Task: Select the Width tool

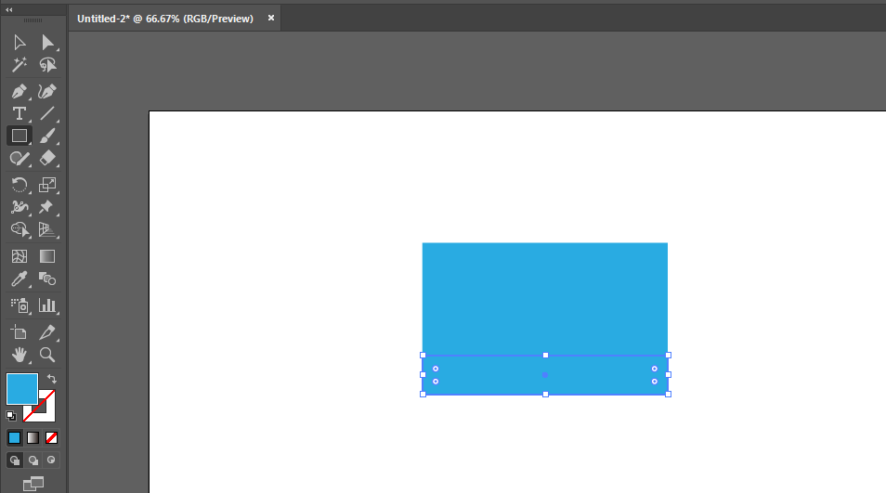Action: coord(20,207)
